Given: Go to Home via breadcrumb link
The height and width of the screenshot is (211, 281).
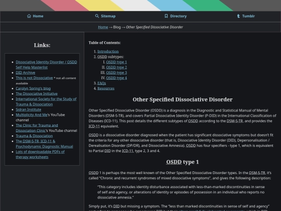Looking at the screenshot, I should [103, 27].
